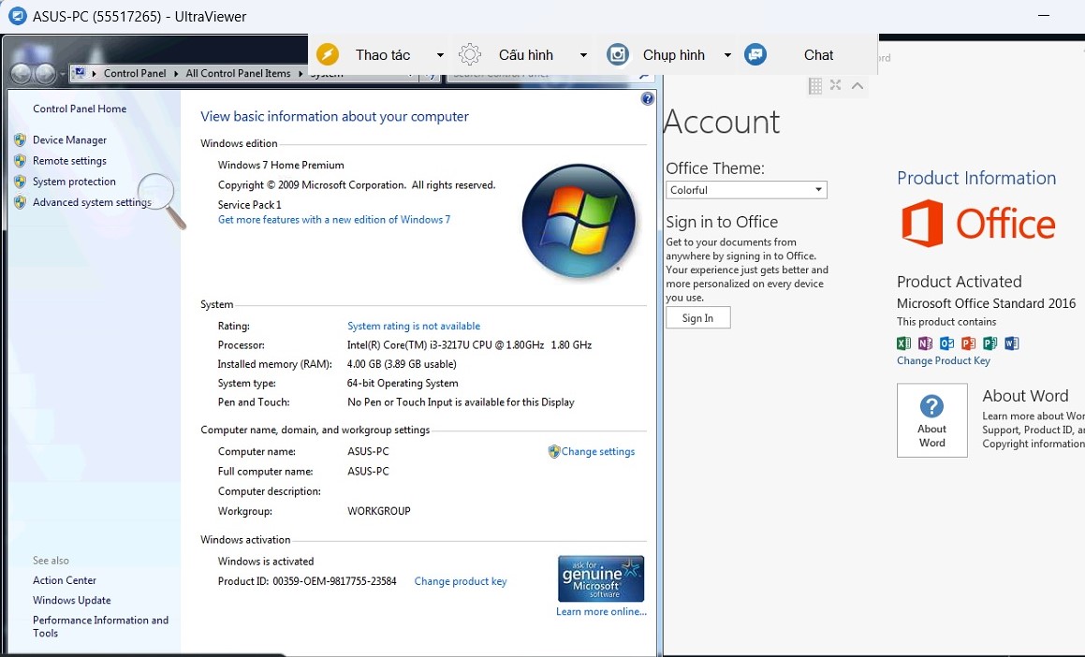Viewport: 1085px width, 657px height.
Task: Open Chat in the UltraViewer toolbar
Action: (818, 55)
